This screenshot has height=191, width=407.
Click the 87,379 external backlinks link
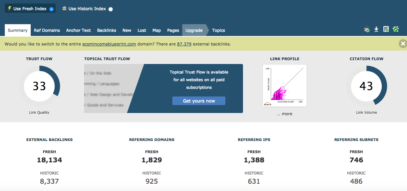pos(184,44)
